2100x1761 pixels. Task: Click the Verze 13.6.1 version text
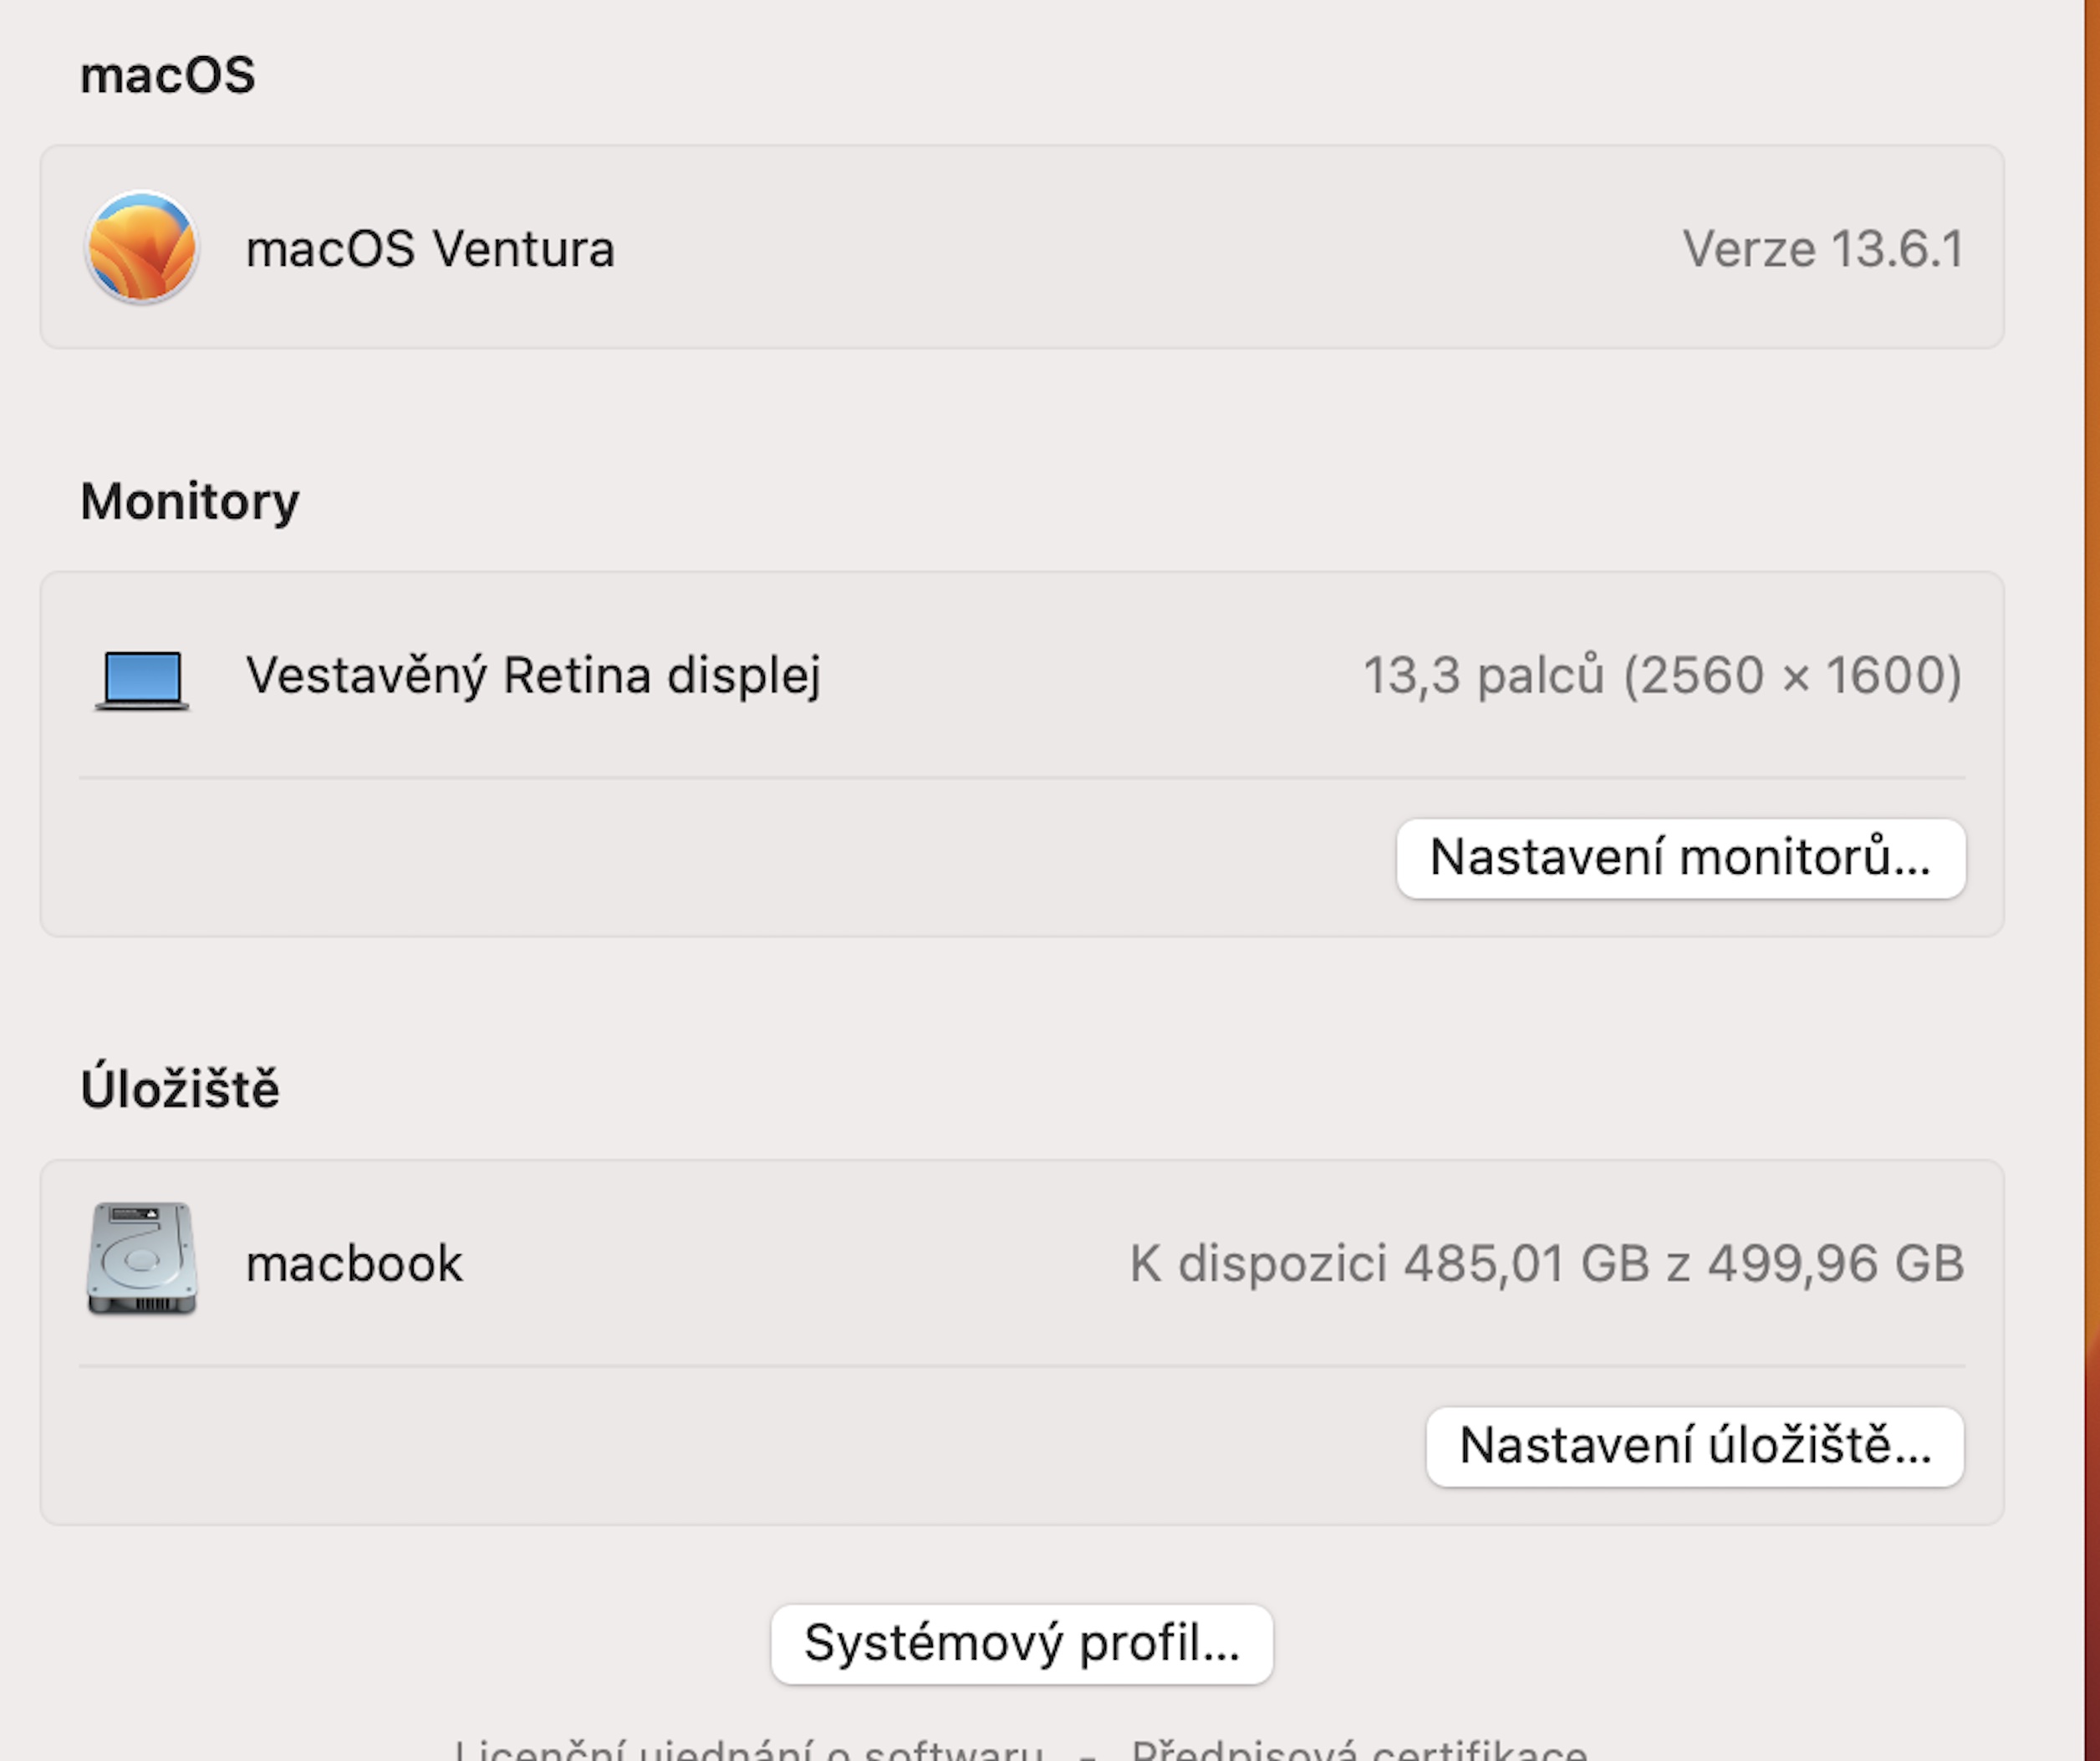pyautogui.click(x=1822, y=248)
